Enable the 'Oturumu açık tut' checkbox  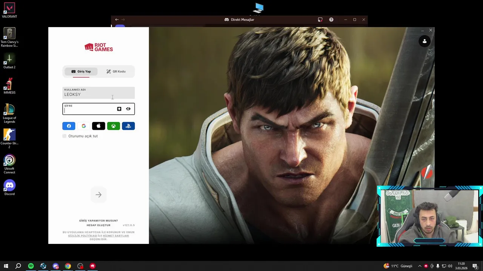65,136
